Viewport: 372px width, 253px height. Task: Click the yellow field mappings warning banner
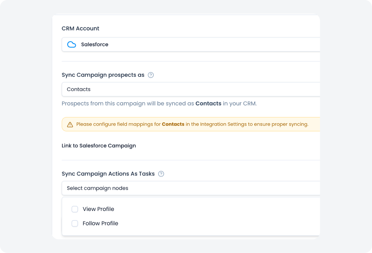pyautogui.click(x=188, y=124)
